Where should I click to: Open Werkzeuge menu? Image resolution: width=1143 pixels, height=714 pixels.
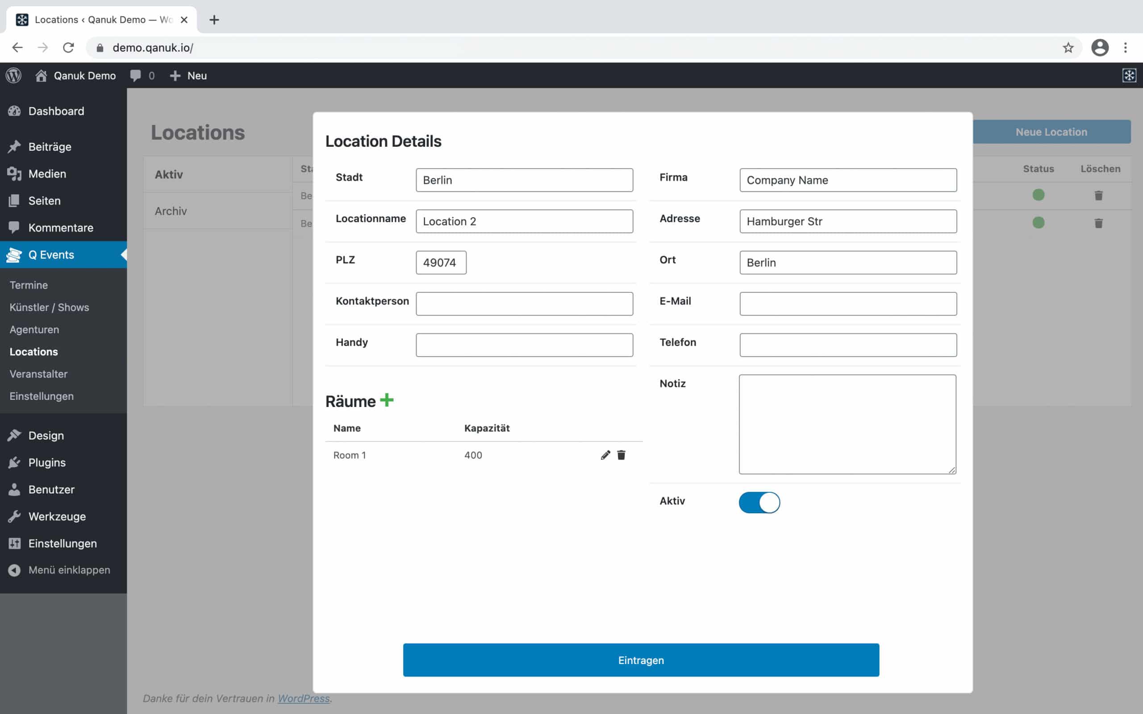[x=63, y=516]
